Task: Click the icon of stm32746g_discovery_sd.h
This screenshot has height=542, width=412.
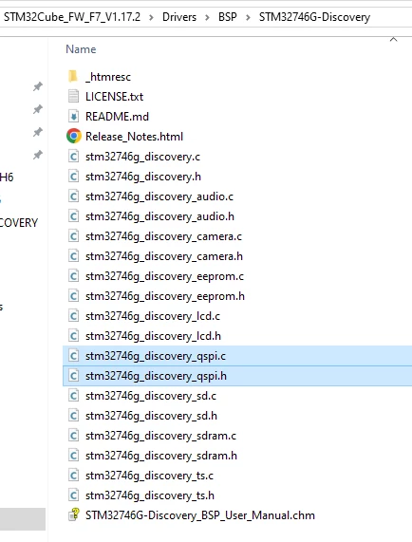Action: click(x=73, y=416)
